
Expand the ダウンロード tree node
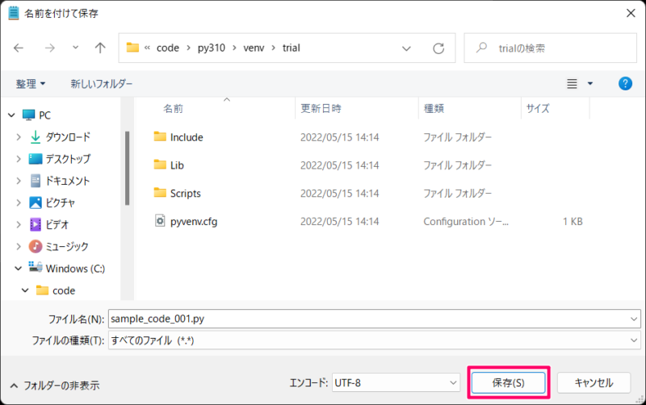19,137
